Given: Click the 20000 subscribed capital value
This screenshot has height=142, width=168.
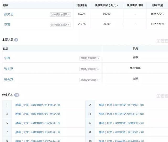Looking at the screenshot, I should point(107,24).
